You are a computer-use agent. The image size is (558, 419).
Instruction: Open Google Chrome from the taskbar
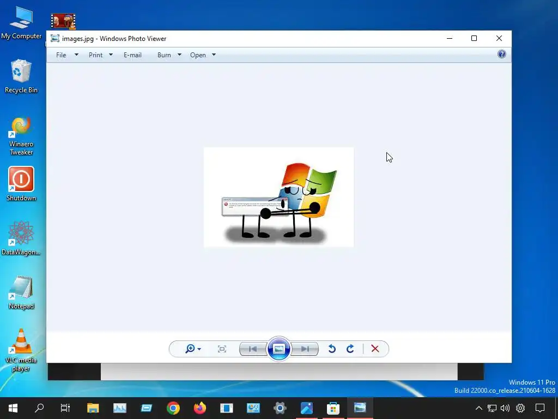173,408
